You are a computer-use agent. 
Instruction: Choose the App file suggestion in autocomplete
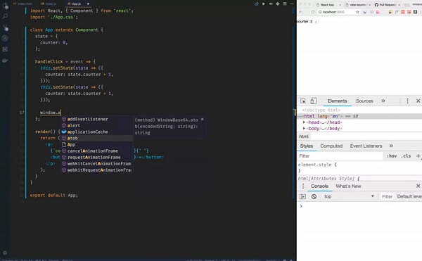click(97, 144)
